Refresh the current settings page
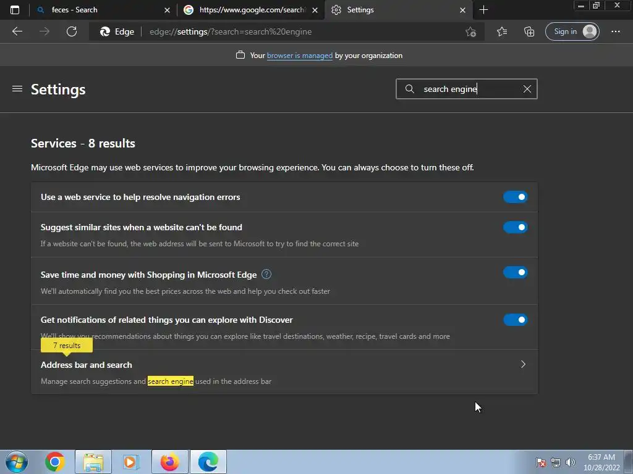This screenshot has height=474, width=633. click(72, 31)
